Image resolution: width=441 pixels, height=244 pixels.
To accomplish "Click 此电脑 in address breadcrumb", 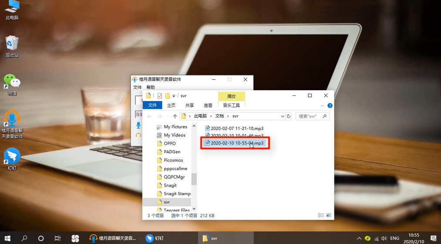I will pos(200,116).
